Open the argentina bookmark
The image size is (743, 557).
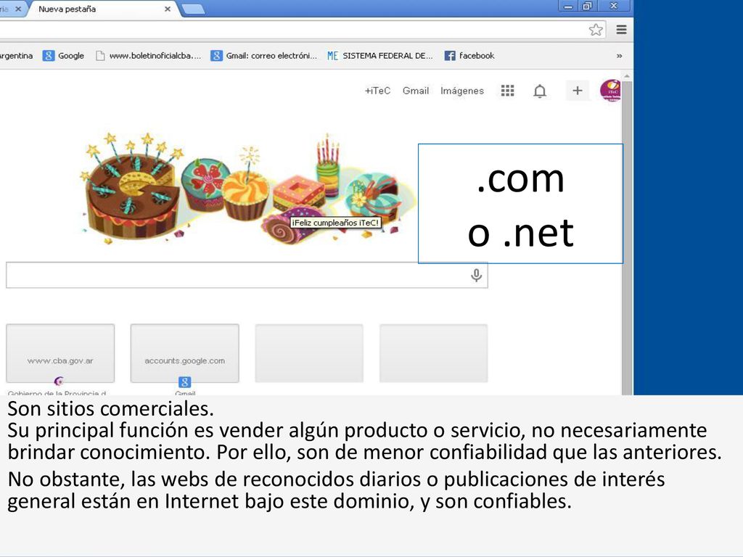(17, 55)
